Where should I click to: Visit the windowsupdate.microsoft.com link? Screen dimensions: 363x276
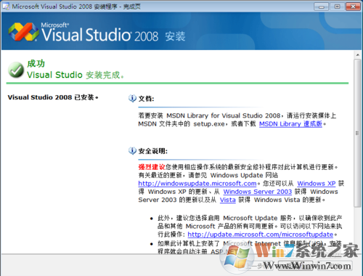197,184
